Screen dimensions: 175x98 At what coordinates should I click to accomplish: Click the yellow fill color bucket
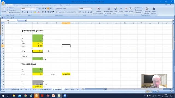(35, 12)
